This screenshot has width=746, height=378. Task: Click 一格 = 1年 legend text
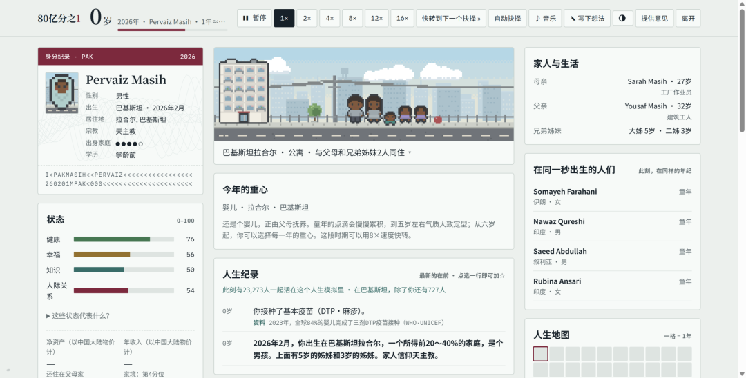tap(678, 336)
